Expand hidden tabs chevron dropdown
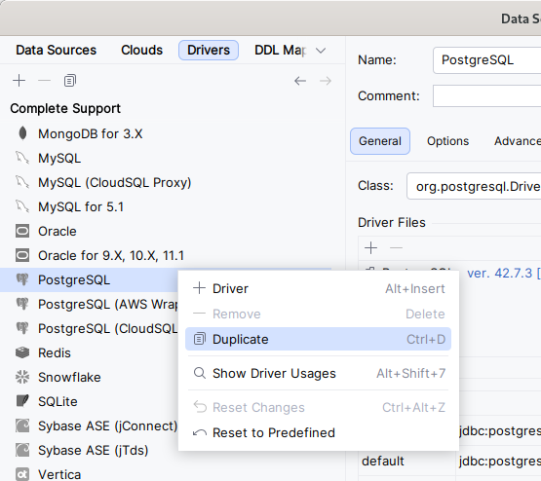Screen dimensions: 541x481 tap(321, 51)
